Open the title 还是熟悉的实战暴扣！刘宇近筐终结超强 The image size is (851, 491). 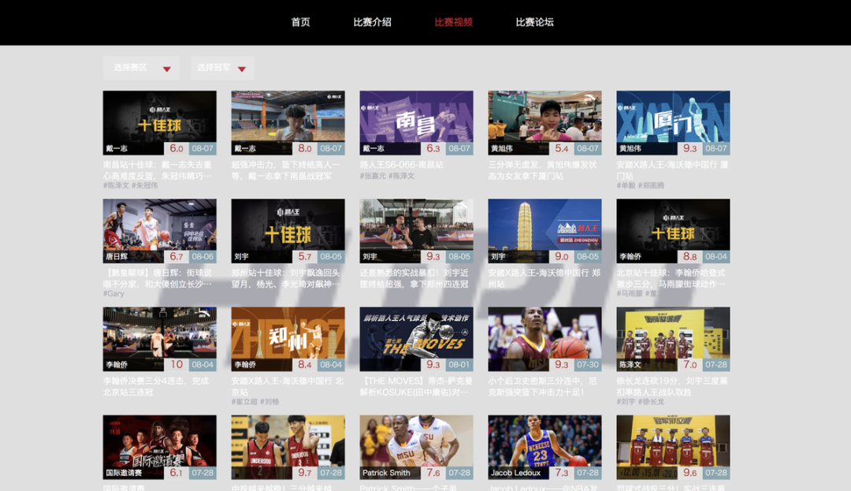(x=414, y=277)
